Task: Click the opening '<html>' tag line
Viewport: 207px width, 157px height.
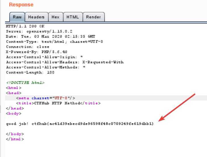Action: pyautogui.click(x=14, y=88)
